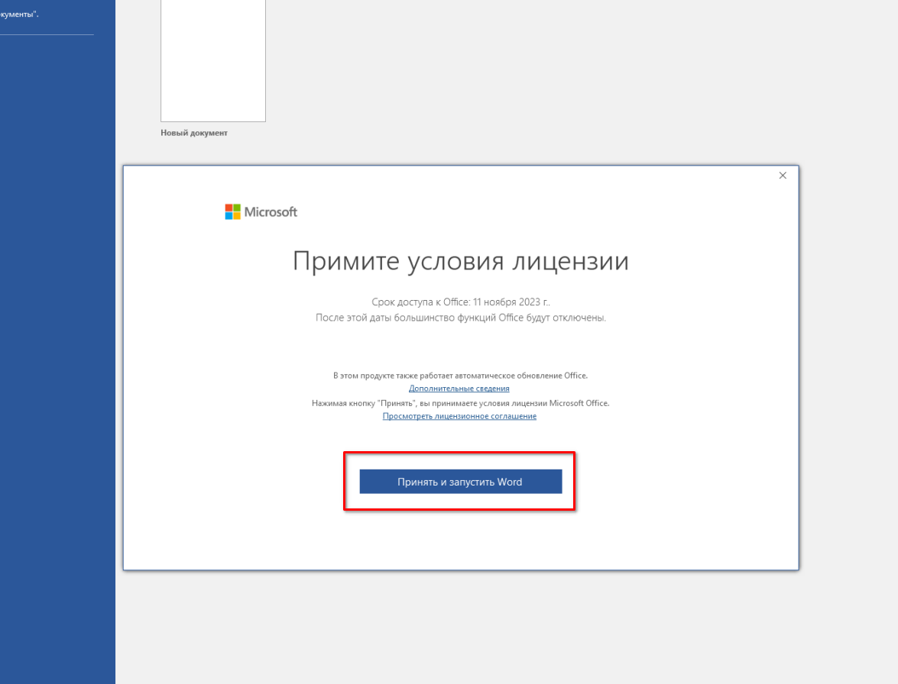Viewport: 898px width, 684px height.
Task: Close the license terms dialog
Action: tap(782, 176)
